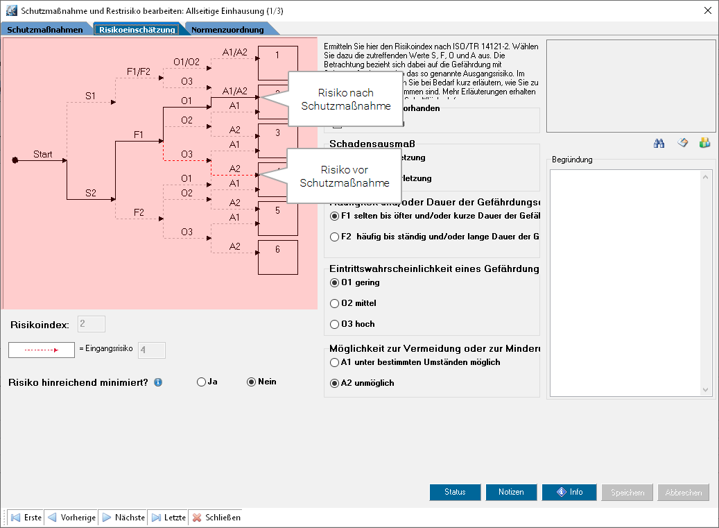The height and width of the screenshot is (528, 719).
Task: Switch to the Schutzmaßnahmen tab
Action: 45,30
